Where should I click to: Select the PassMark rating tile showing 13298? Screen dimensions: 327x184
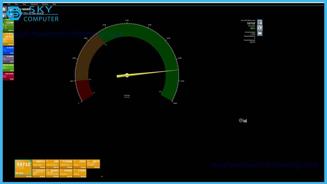(x=8, y=24)
